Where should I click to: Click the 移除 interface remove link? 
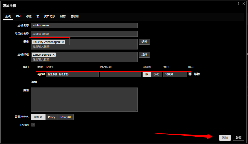pos(198,74)
